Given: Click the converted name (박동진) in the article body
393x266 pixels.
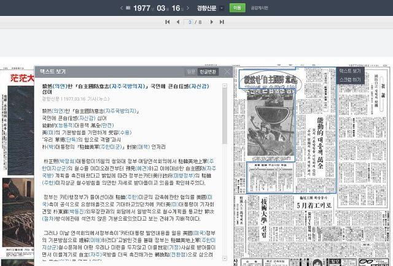Looking at the screenshot, I should (x=77, y=211).
